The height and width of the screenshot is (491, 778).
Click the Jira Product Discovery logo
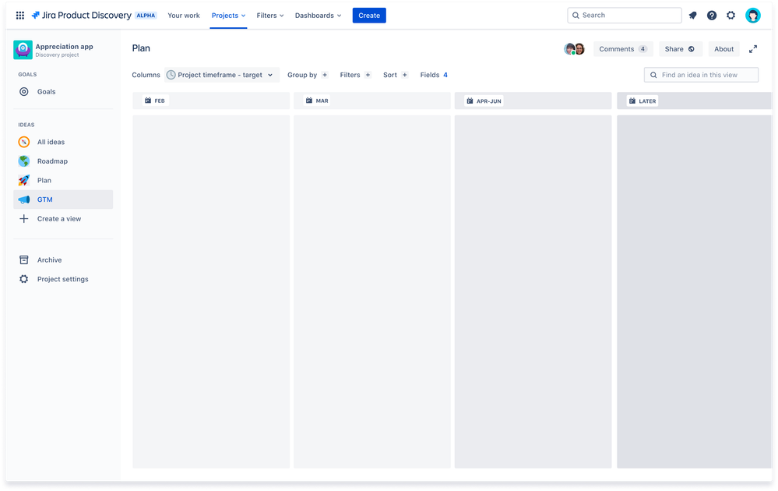[81, 16]
